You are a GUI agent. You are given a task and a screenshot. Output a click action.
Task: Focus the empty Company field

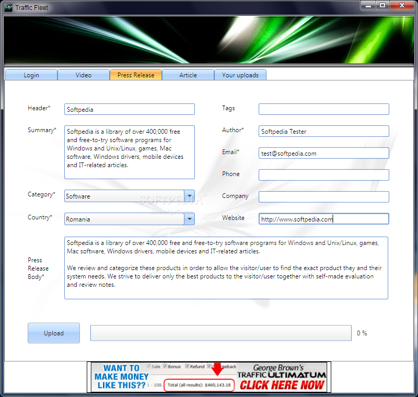[x=323, y=196]
